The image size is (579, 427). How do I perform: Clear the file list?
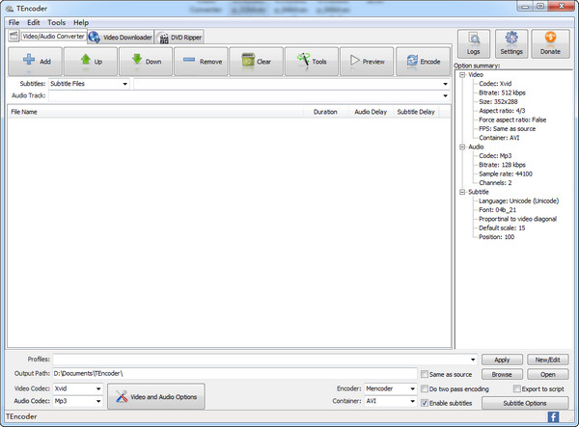point(256,61)
